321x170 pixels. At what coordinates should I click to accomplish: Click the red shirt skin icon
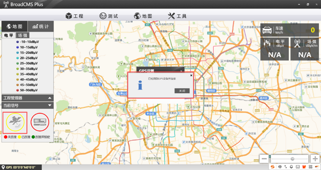(304, 167)
